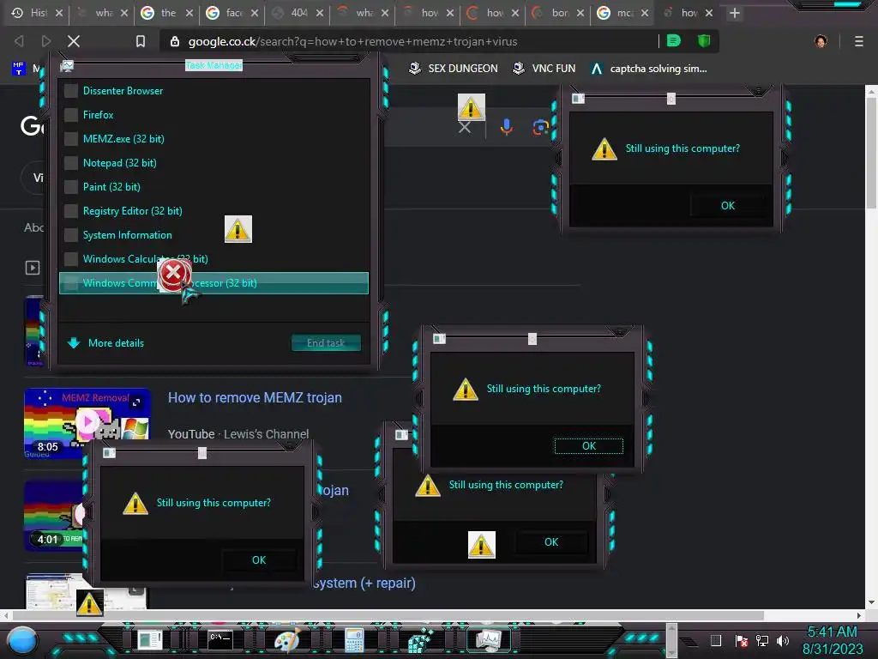
Task: Open the browser profile avatar
Action: pos(821,41)
